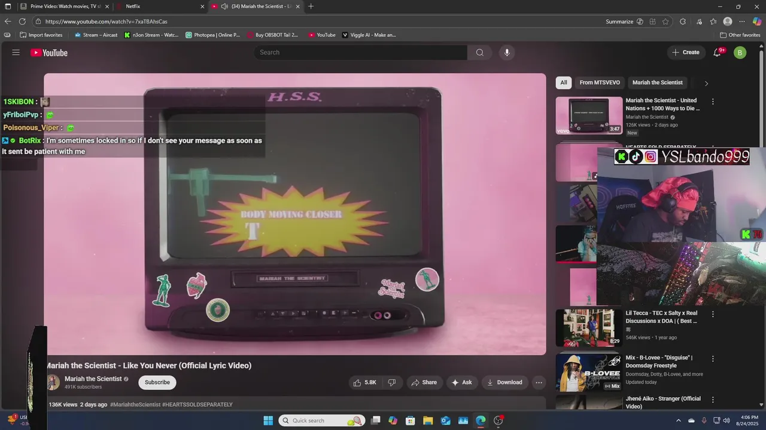Close the Netflix browser tab
766x430 pixels.
[x=203, y=7]
